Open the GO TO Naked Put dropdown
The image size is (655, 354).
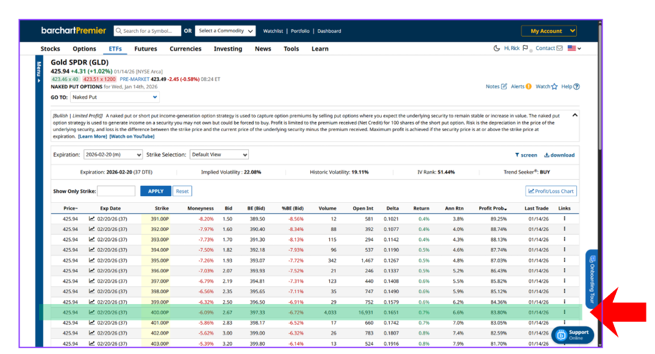(115, 97)
